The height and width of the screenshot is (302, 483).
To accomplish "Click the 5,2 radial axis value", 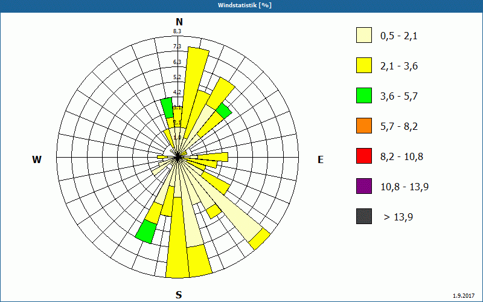I will point(177,77).
